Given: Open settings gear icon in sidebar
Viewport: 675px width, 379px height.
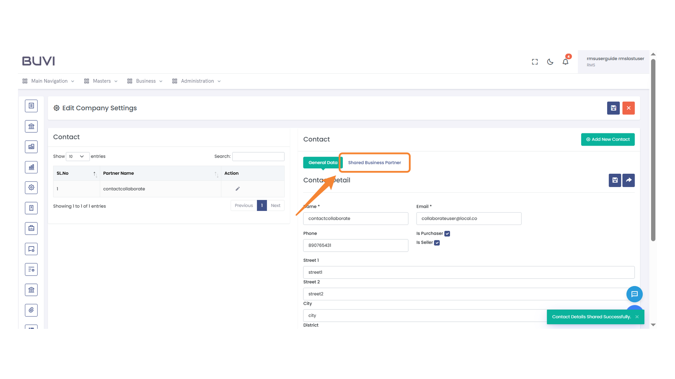Looking at the screenshot, I should [x=31, y=187].
